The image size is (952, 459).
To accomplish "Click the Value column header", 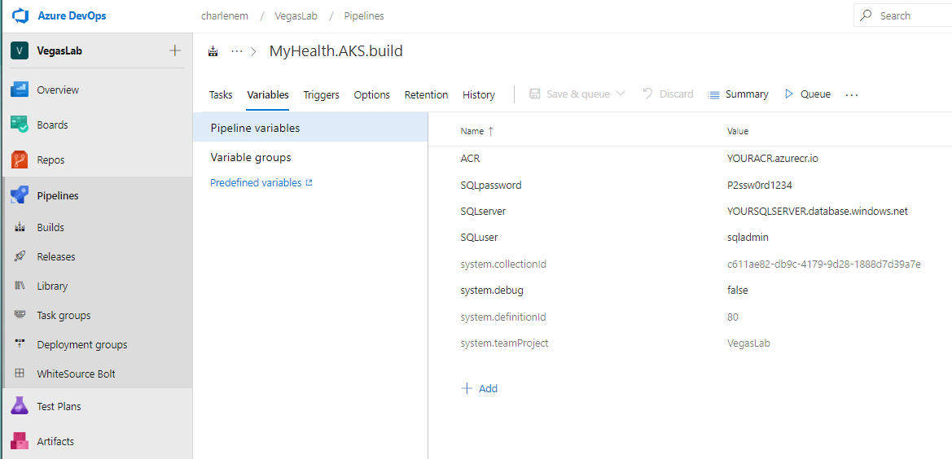I will coord(738,131).
